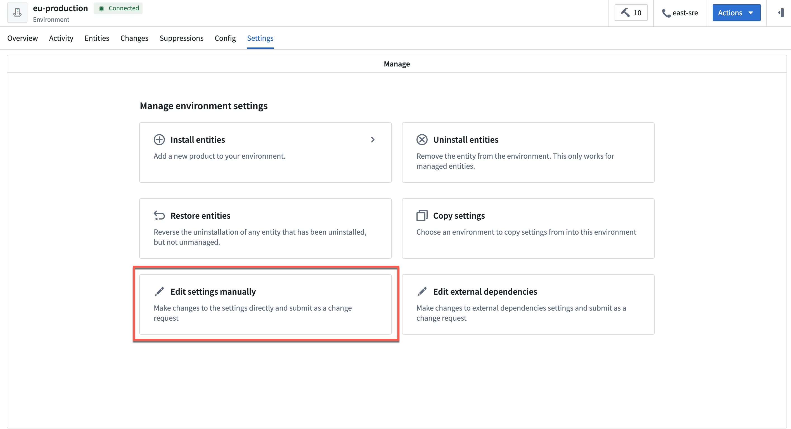Viewport: 791px width, 429px height.
Task: Open the Suppressions tab
Action: coord(181,38)
